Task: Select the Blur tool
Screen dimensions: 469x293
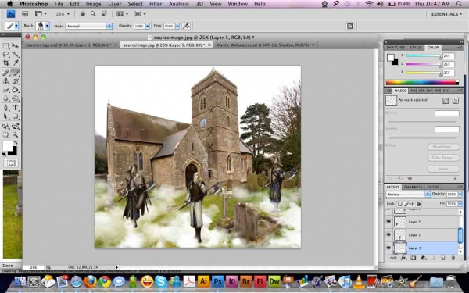Action: [5, 98]
